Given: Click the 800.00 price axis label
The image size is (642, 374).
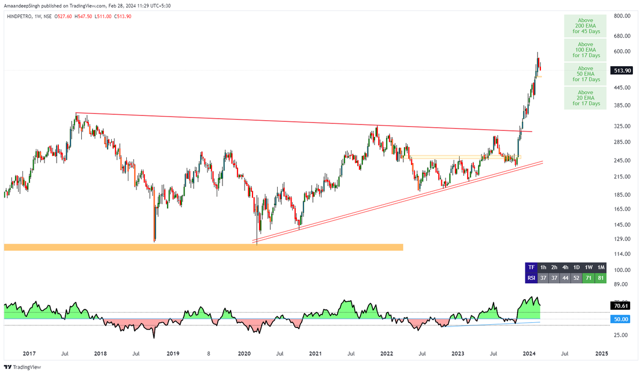Looking at the screenshot, I should click(622, 16).
